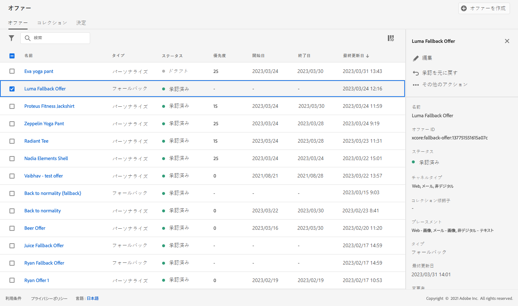
Task: Check the Ryan Offer 1 checkbox
Action: [x=12, y=281]
